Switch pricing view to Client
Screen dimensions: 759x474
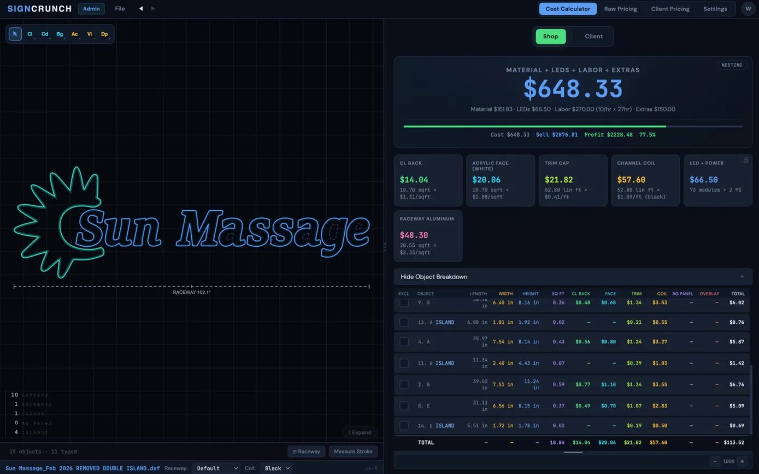point(593,37)
